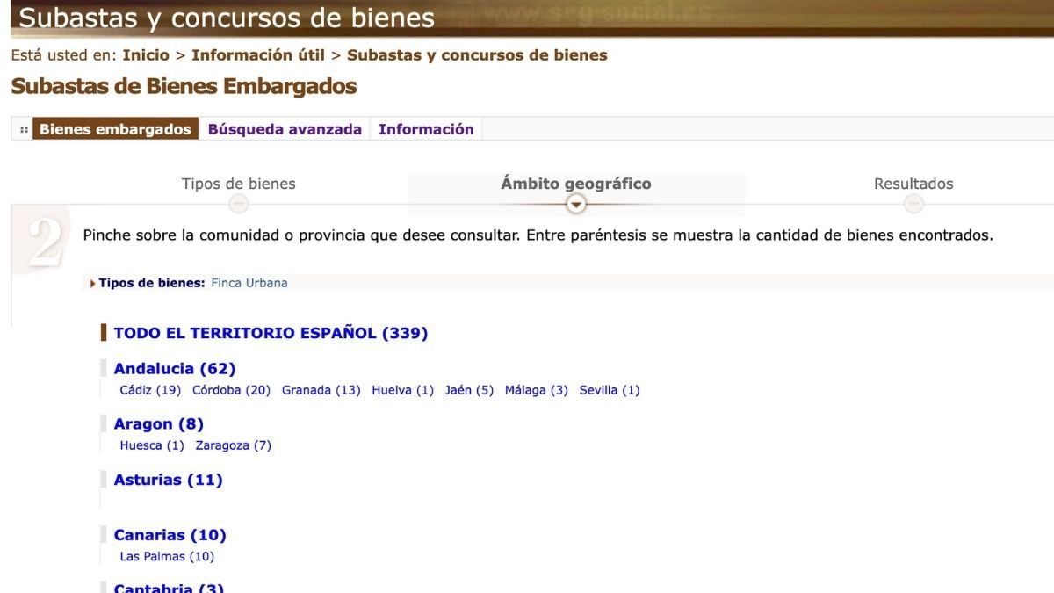Open the Andalucia (62) community listing

176,368
